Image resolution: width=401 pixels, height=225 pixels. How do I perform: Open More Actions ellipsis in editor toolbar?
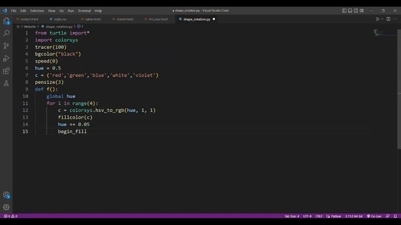tap(395, 19)
